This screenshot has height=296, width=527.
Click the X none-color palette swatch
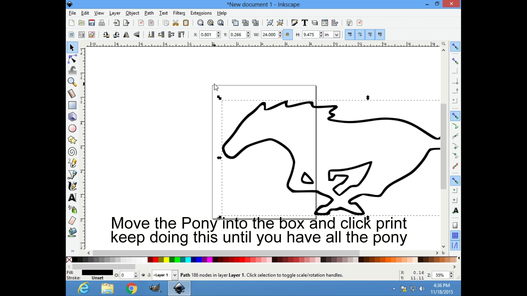coord(69,260)
